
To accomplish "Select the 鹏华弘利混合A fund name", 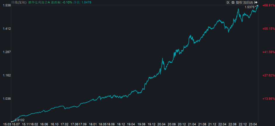I will click(39, 2).
